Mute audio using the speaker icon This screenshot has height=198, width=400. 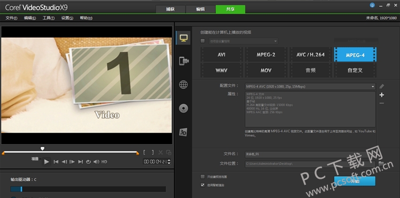click(96, 162)
